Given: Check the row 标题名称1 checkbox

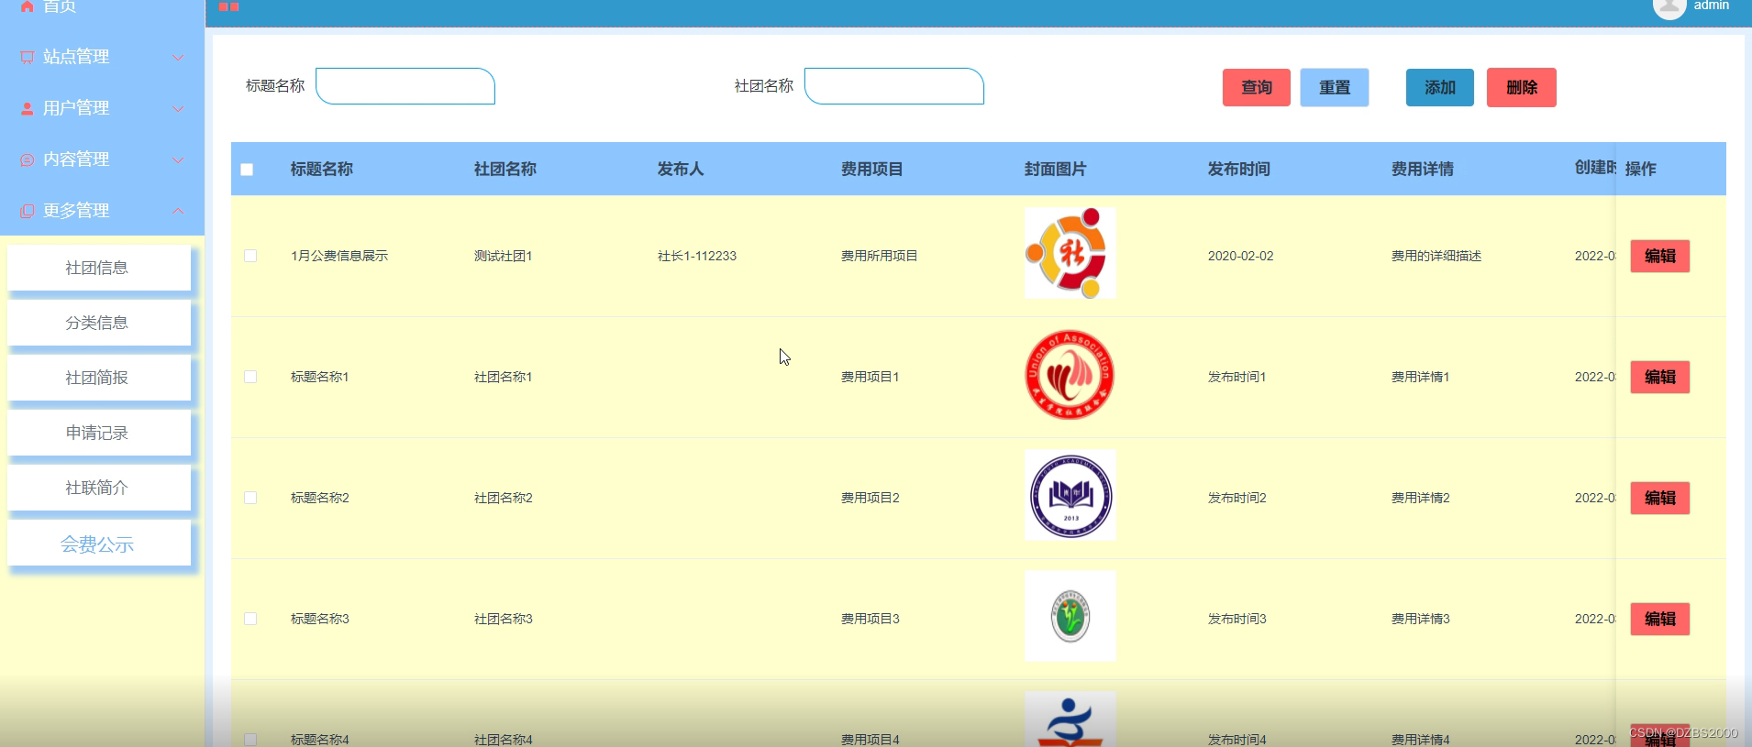Looking at the screenshot, I should pos(250,377).
